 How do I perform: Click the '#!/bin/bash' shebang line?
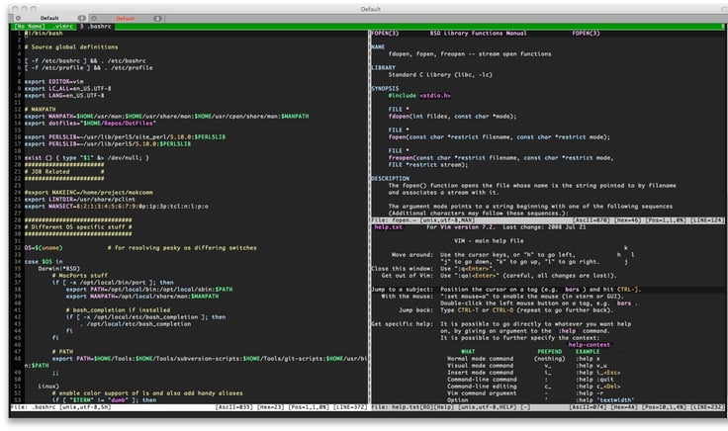(x=44, y=34)
